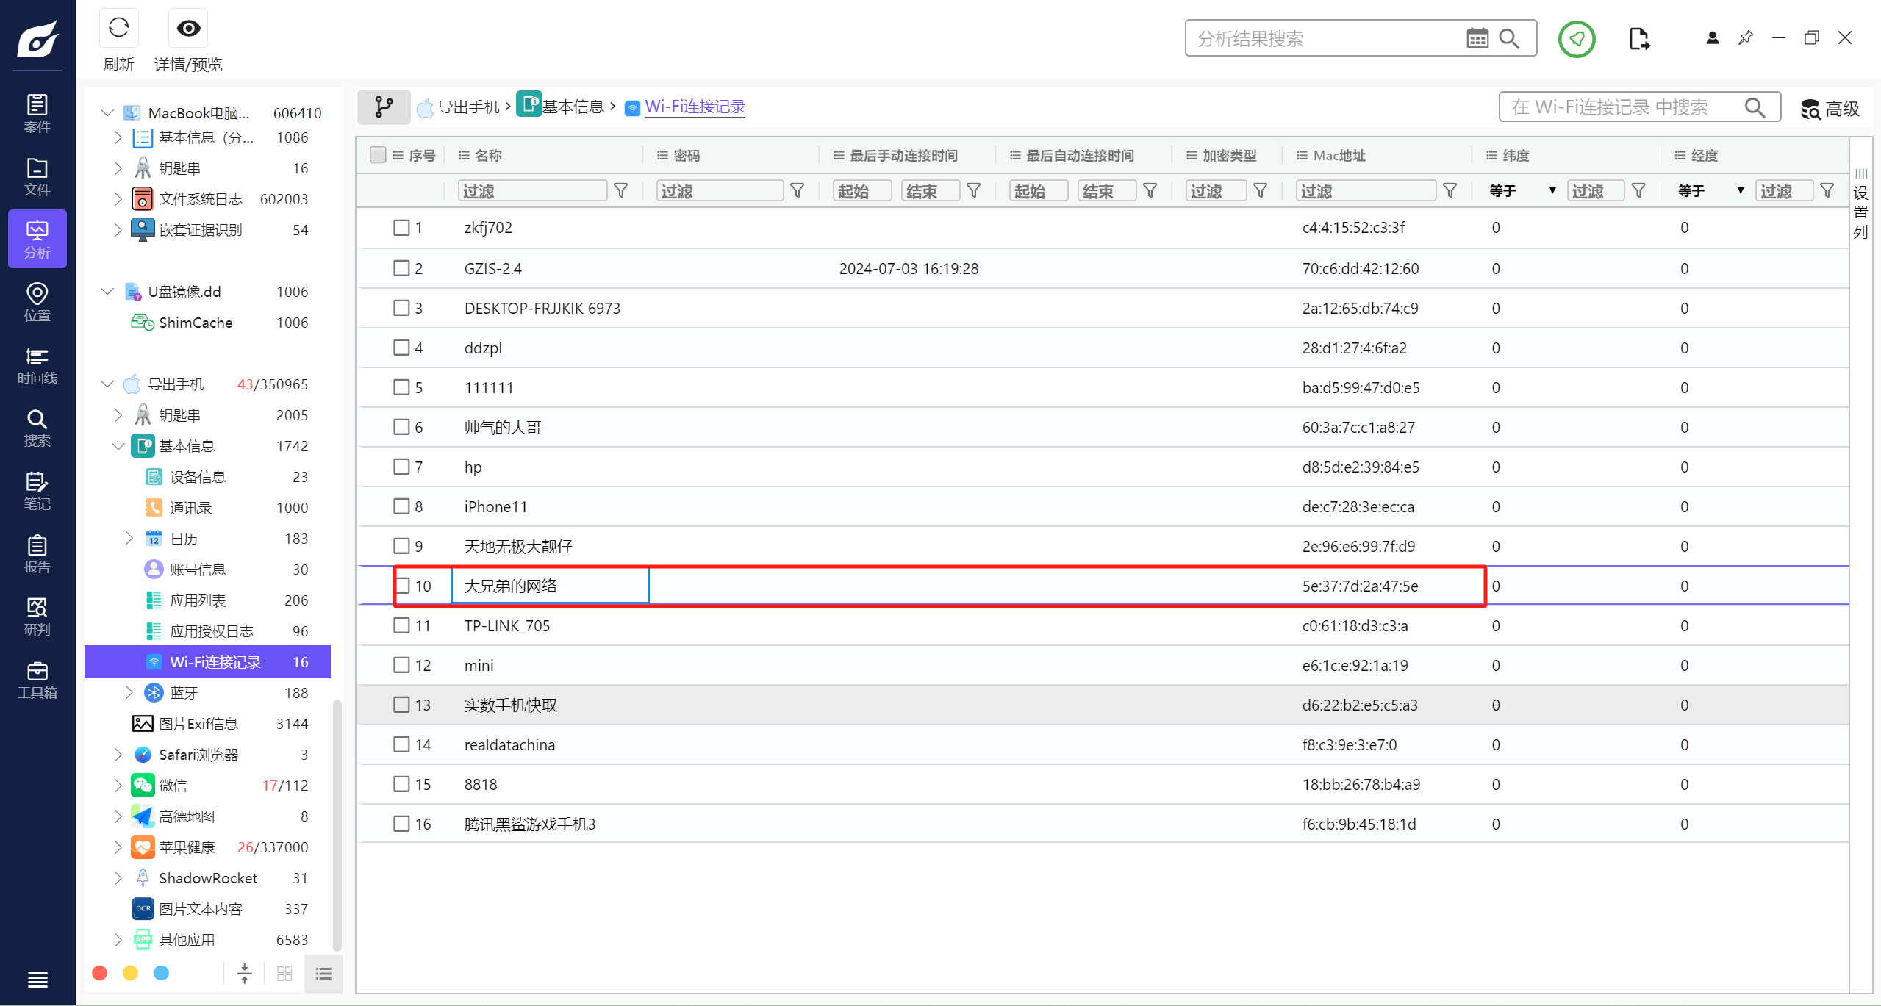
Task: Open the details/preview eye icon
Action: point(188,29)
